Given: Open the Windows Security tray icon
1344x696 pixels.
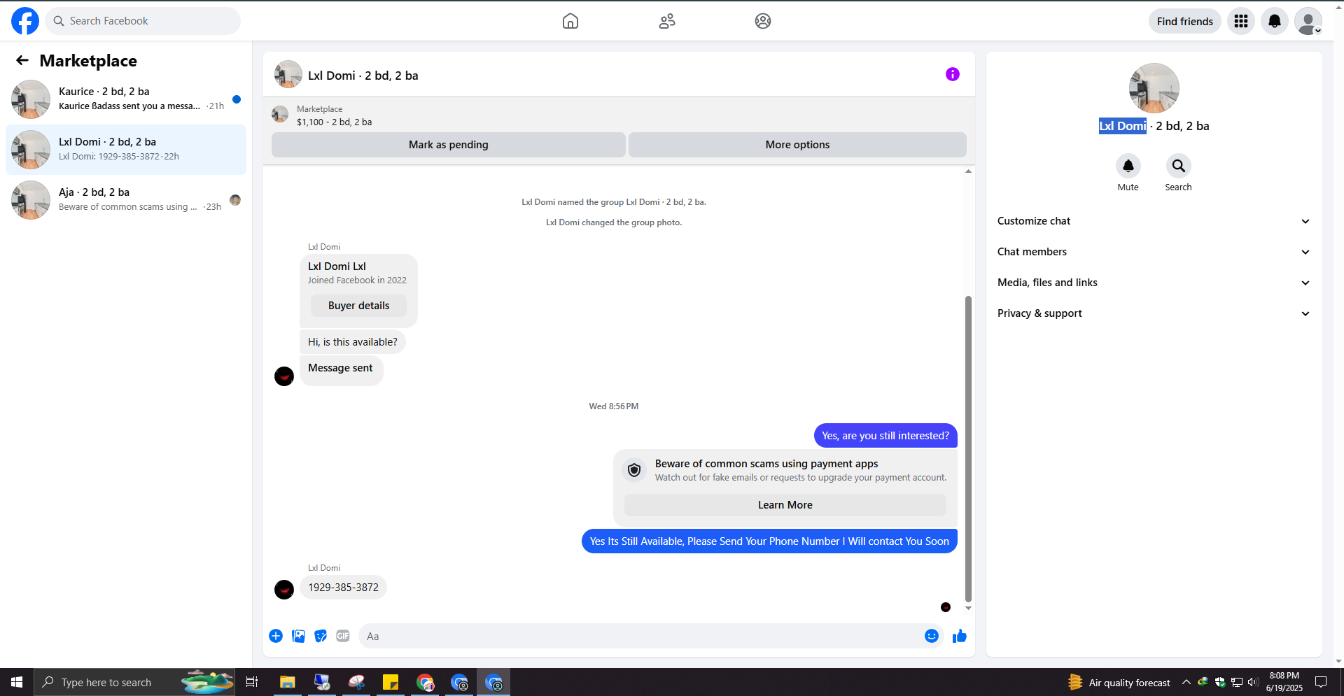Looking at the screenshot, I should [1220, 682].
